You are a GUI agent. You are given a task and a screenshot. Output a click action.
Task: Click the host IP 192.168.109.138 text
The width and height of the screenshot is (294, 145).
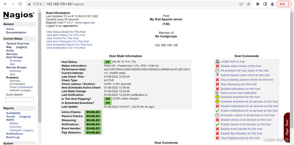[166, 45]
